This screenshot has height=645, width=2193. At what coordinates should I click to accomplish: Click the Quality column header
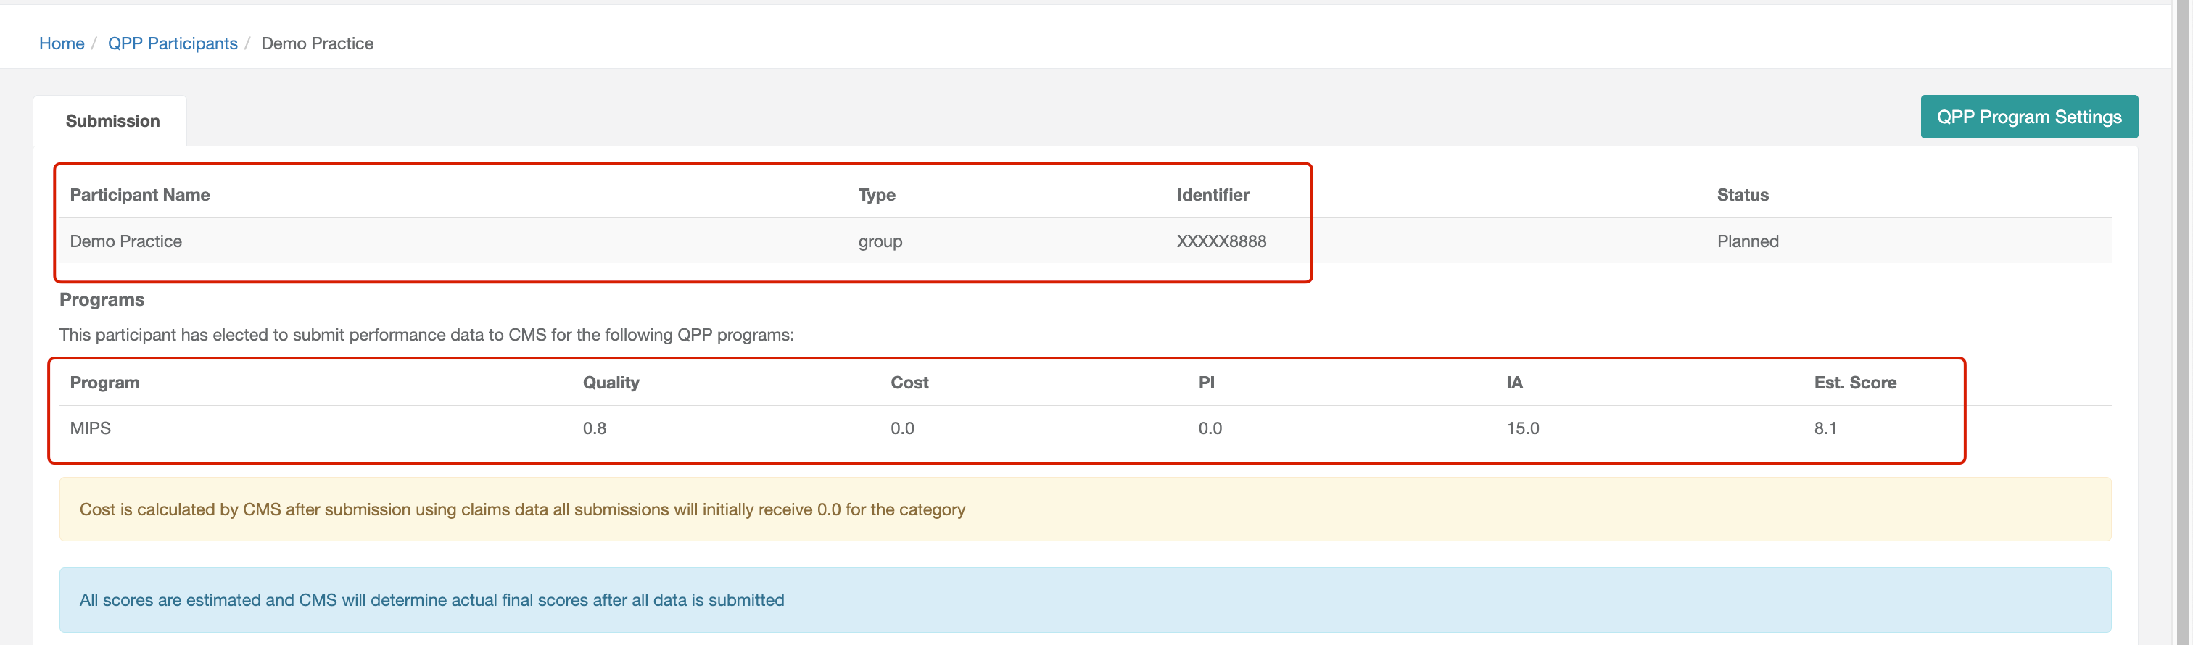point(611,382)
